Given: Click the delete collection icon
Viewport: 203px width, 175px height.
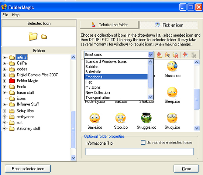Looking at the screenshot, I should tap(175, 55).
